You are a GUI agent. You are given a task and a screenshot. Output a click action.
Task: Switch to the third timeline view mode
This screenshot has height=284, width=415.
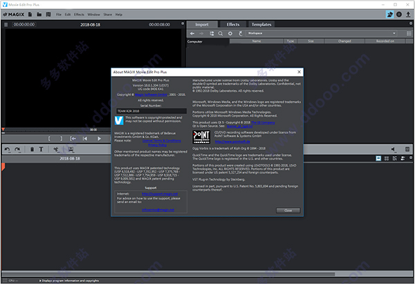pos(395,158)
